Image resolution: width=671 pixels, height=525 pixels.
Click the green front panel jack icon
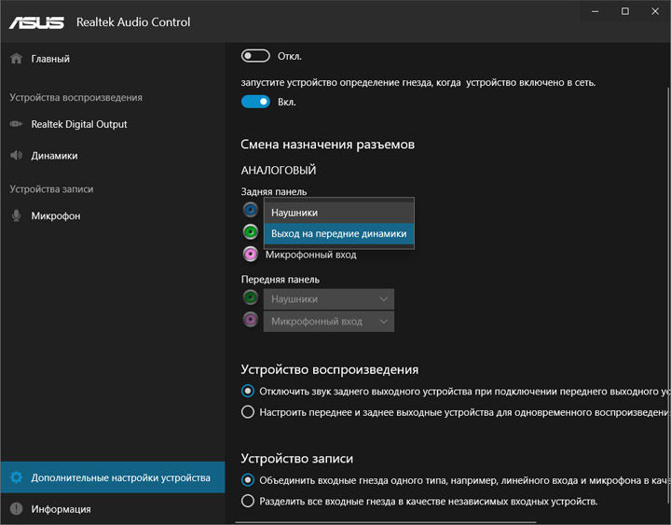pos(251,297)
